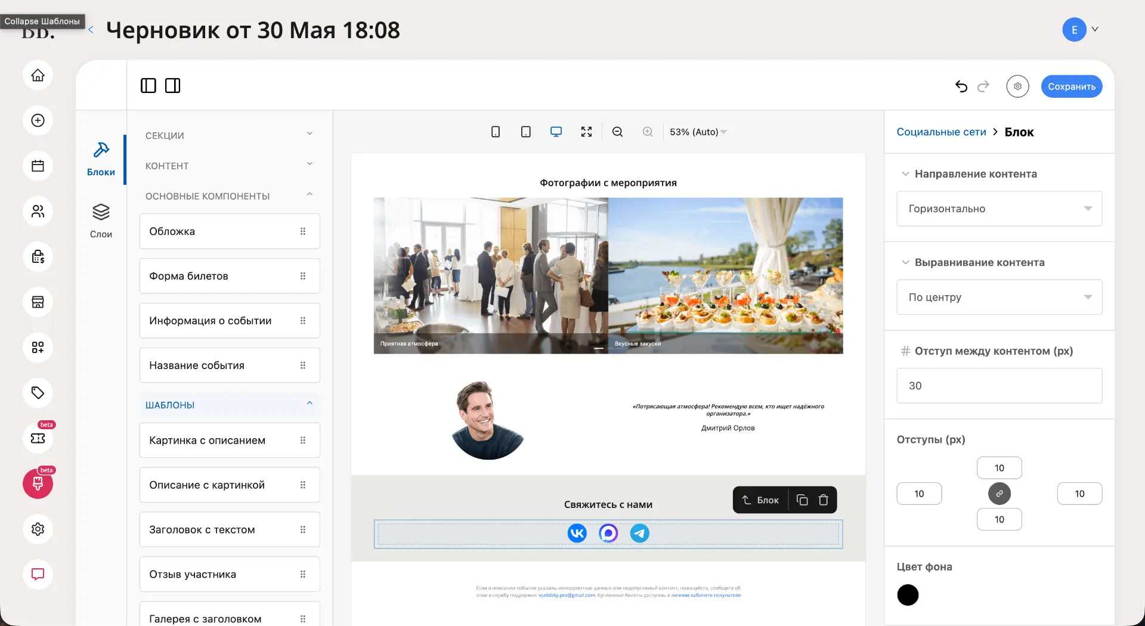This screenshot has width=1145, height=626.
Task: Undo the last change
Action: (961, 86)
